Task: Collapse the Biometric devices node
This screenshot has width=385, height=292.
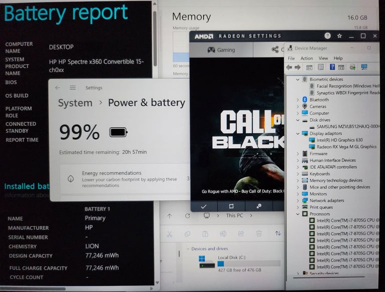Action: (298, 80)
